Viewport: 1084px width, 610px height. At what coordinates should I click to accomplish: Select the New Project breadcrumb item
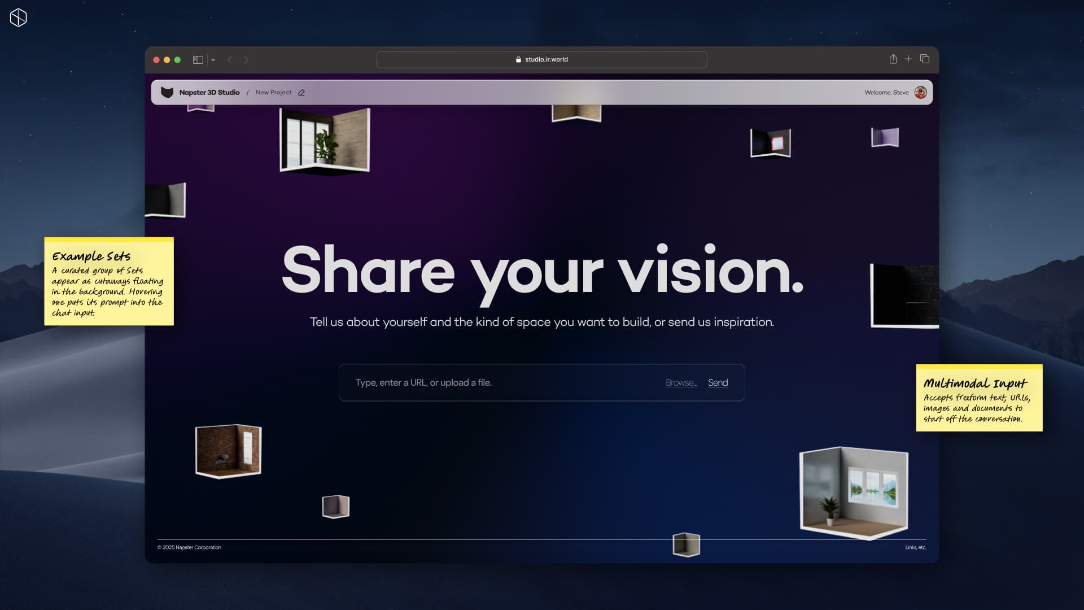click(274, 92)
